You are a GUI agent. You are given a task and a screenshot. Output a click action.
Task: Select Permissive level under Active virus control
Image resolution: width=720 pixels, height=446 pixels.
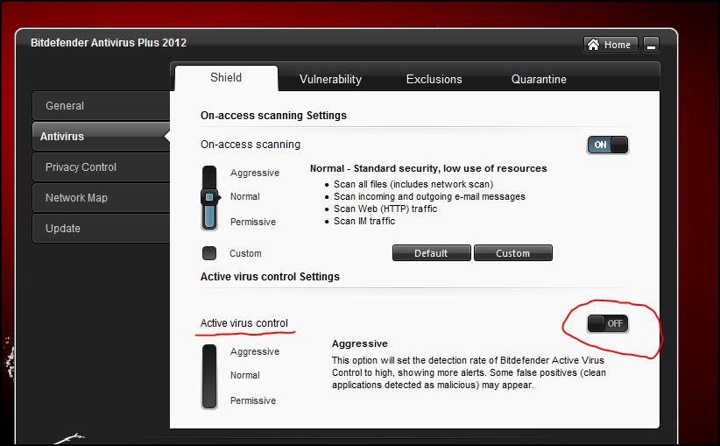253,400
